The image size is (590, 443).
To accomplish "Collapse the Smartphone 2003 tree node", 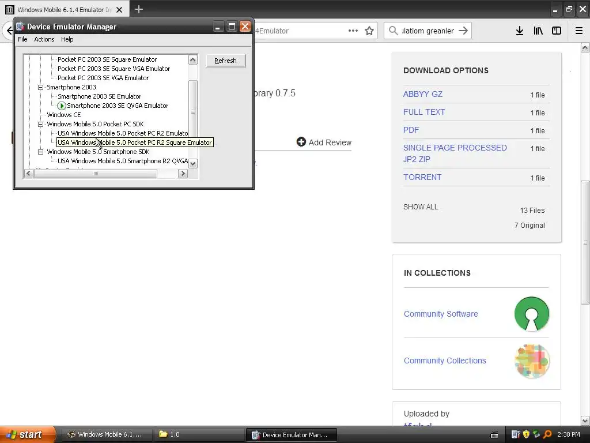I will point(41,88).
